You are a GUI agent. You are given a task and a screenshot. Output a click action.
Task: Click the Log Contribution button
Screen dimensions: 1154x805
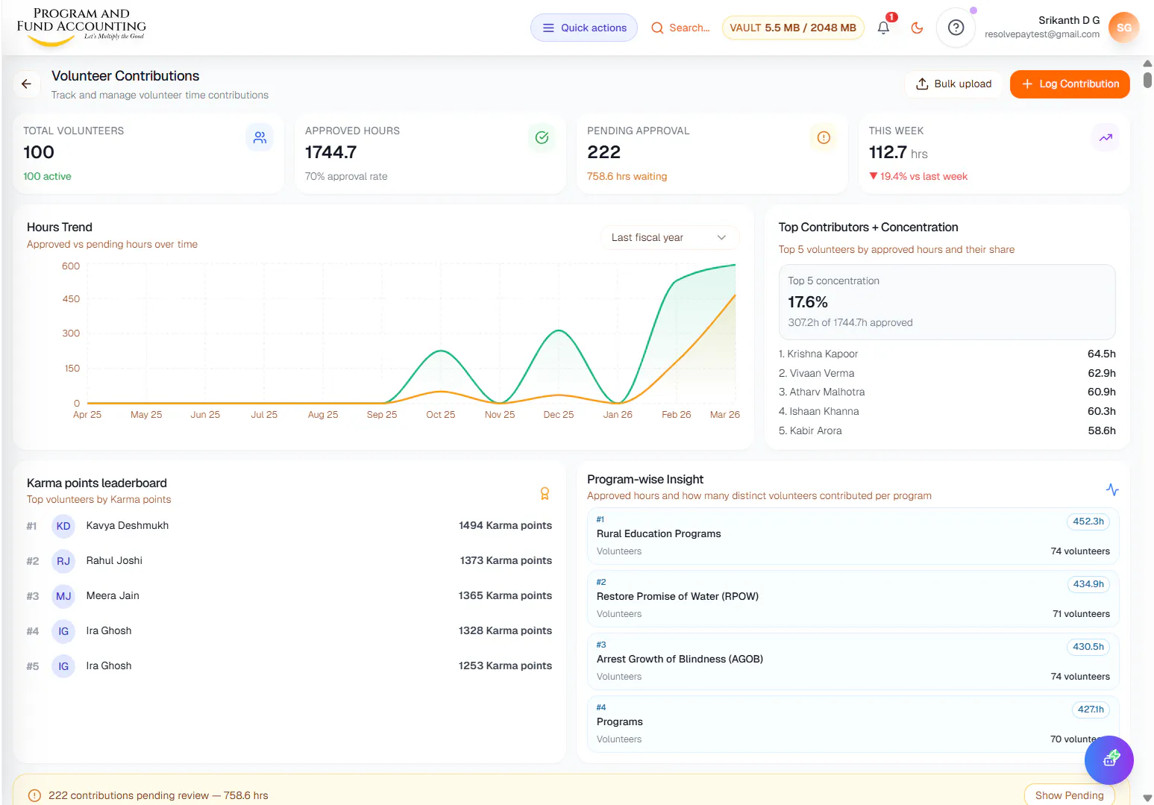pyautogui.click(x=1070, y=84)
